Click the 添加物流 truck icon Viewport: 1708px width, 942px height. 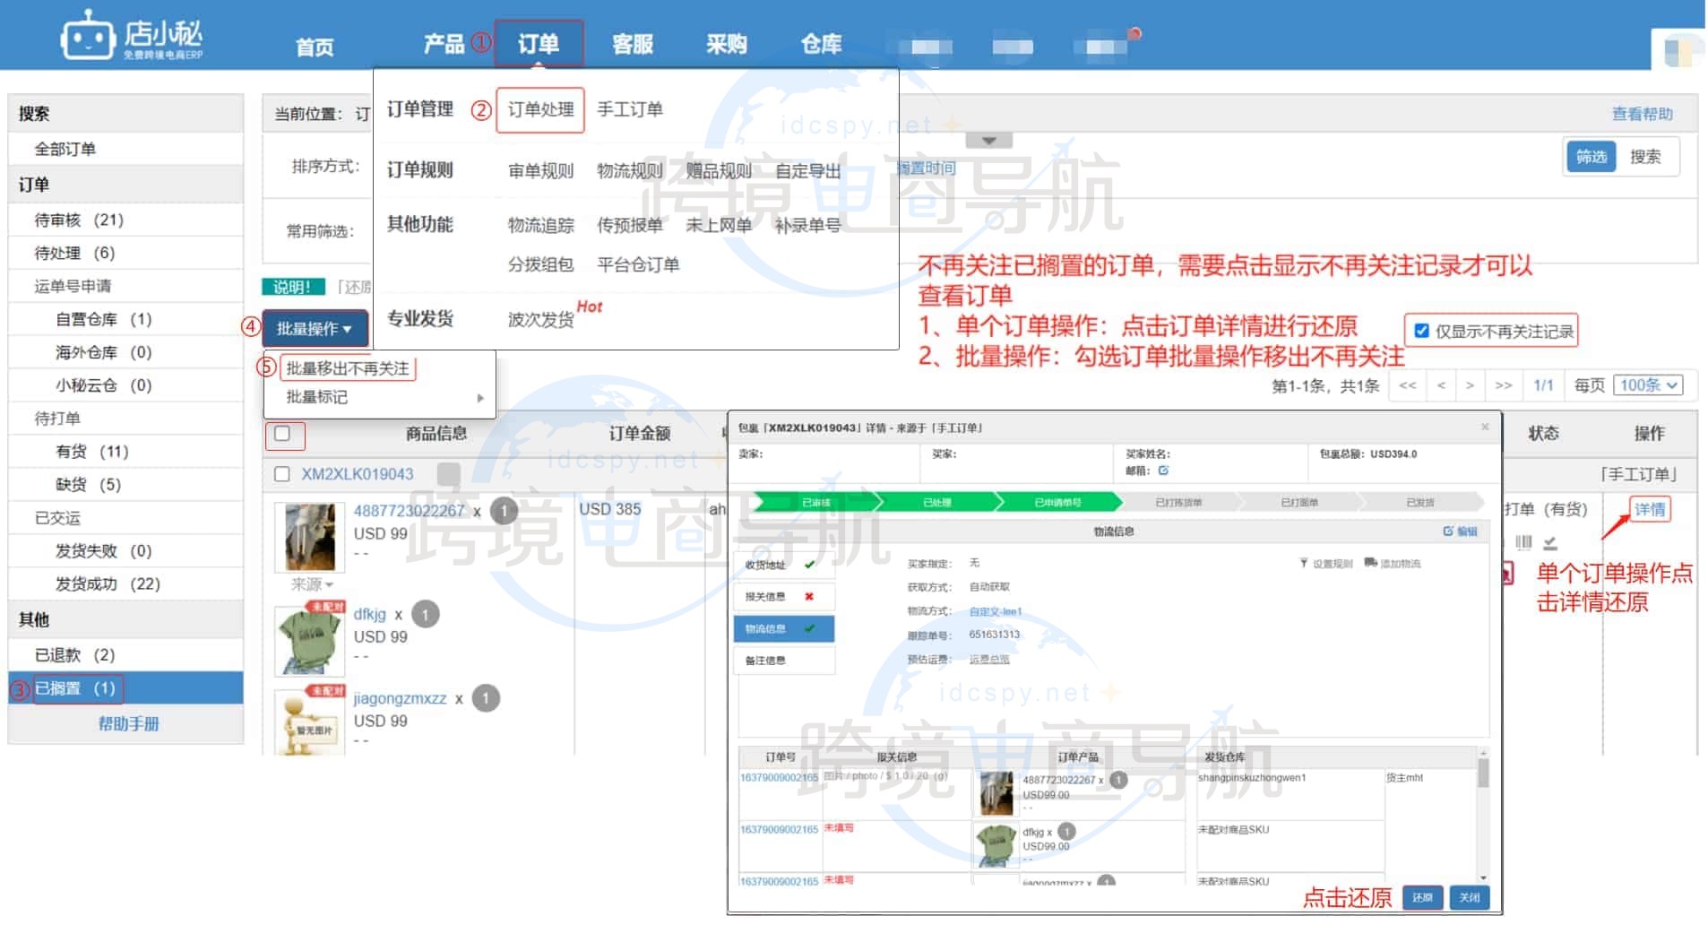point(1370,563)
